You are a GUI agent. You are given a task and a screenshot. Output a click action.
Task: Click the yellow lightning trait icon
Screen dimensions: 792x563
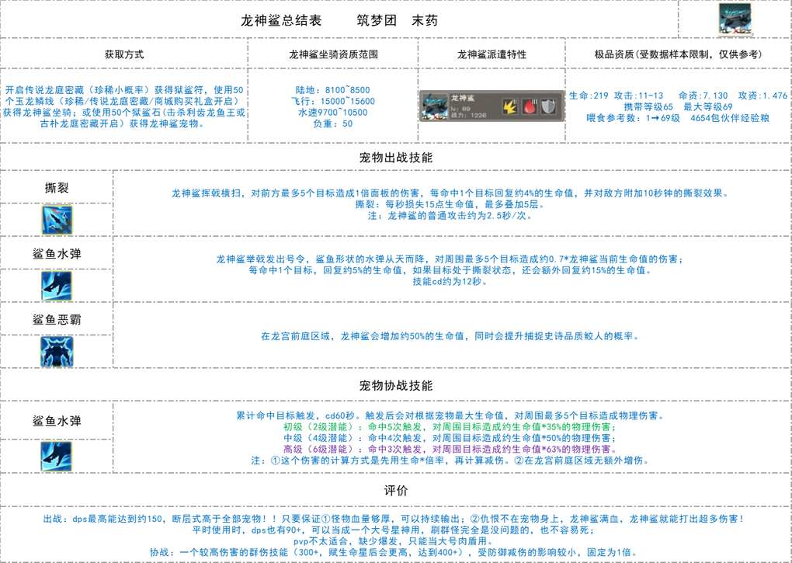pos(509,106)
